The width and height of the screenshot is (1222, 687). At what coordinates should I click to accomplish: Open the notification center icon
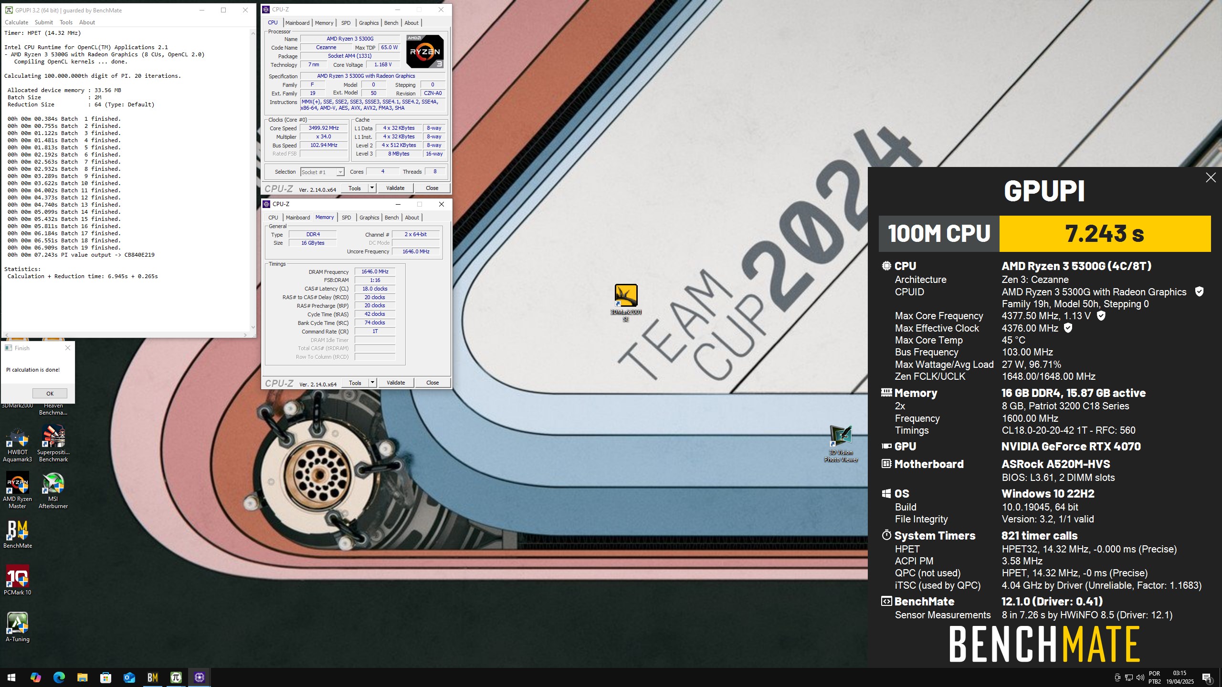point(1207,677)
